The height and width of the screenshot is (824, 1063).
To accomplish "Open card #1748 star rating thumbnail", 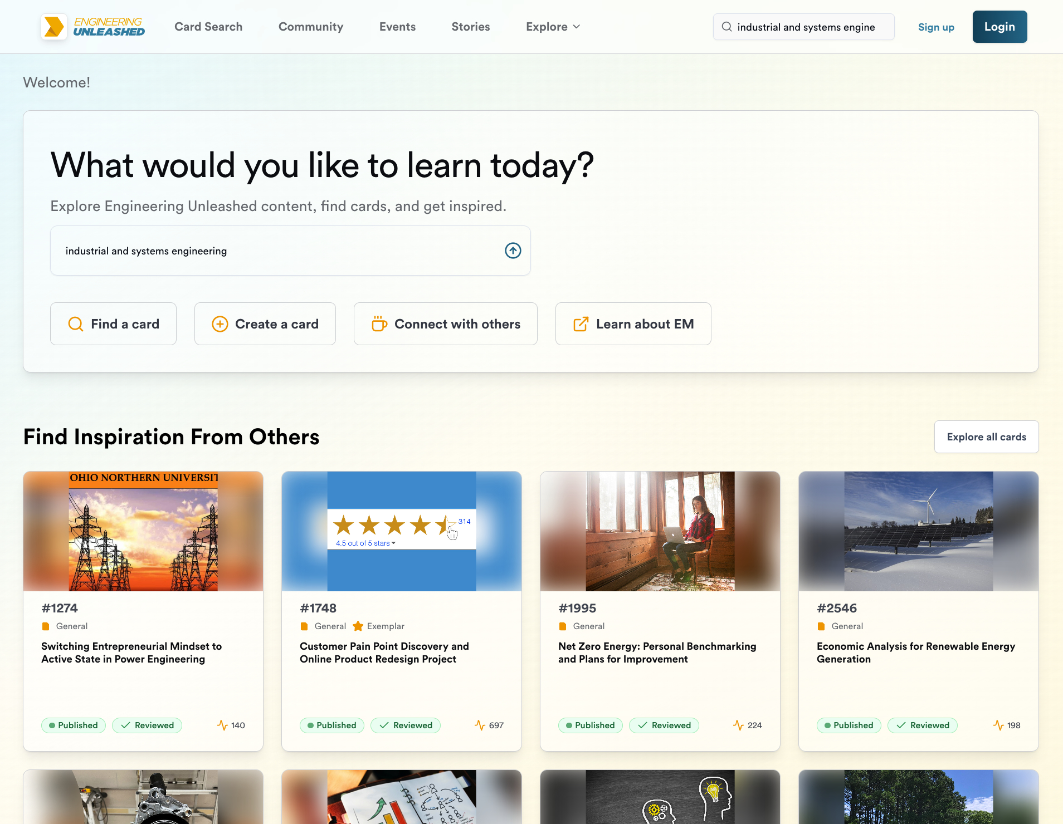I will (x=402, y=531).
